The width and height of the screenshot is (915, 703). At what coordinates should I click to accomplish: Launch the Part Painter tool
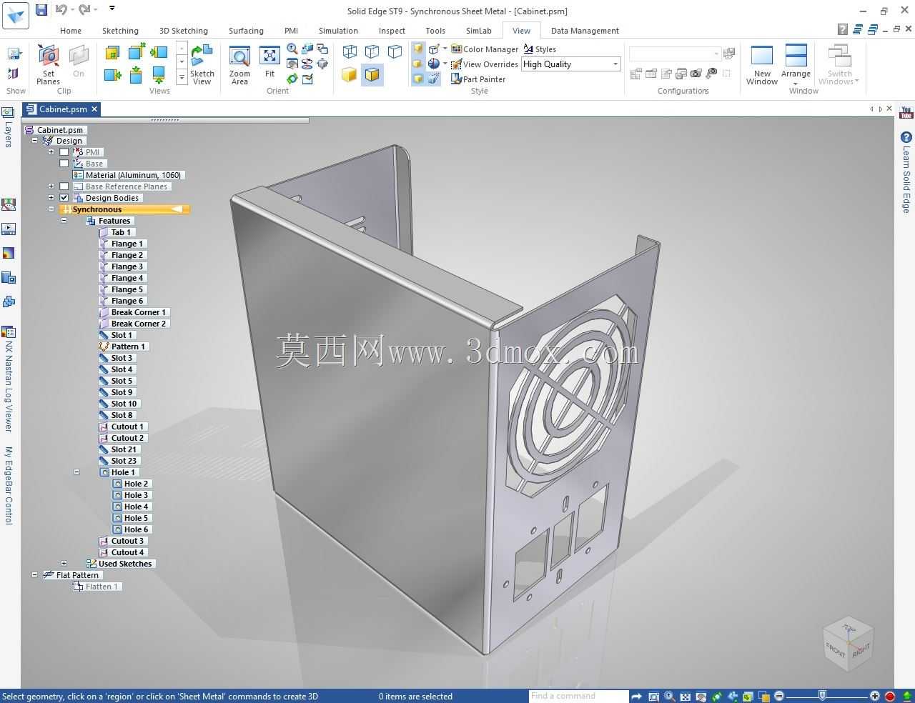tap(478, 79)
